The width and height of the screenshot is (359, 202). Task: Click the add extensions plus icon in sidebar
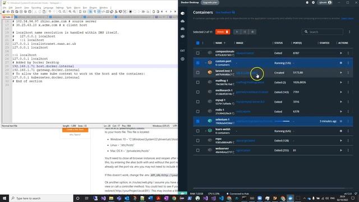tap(182, 59)
